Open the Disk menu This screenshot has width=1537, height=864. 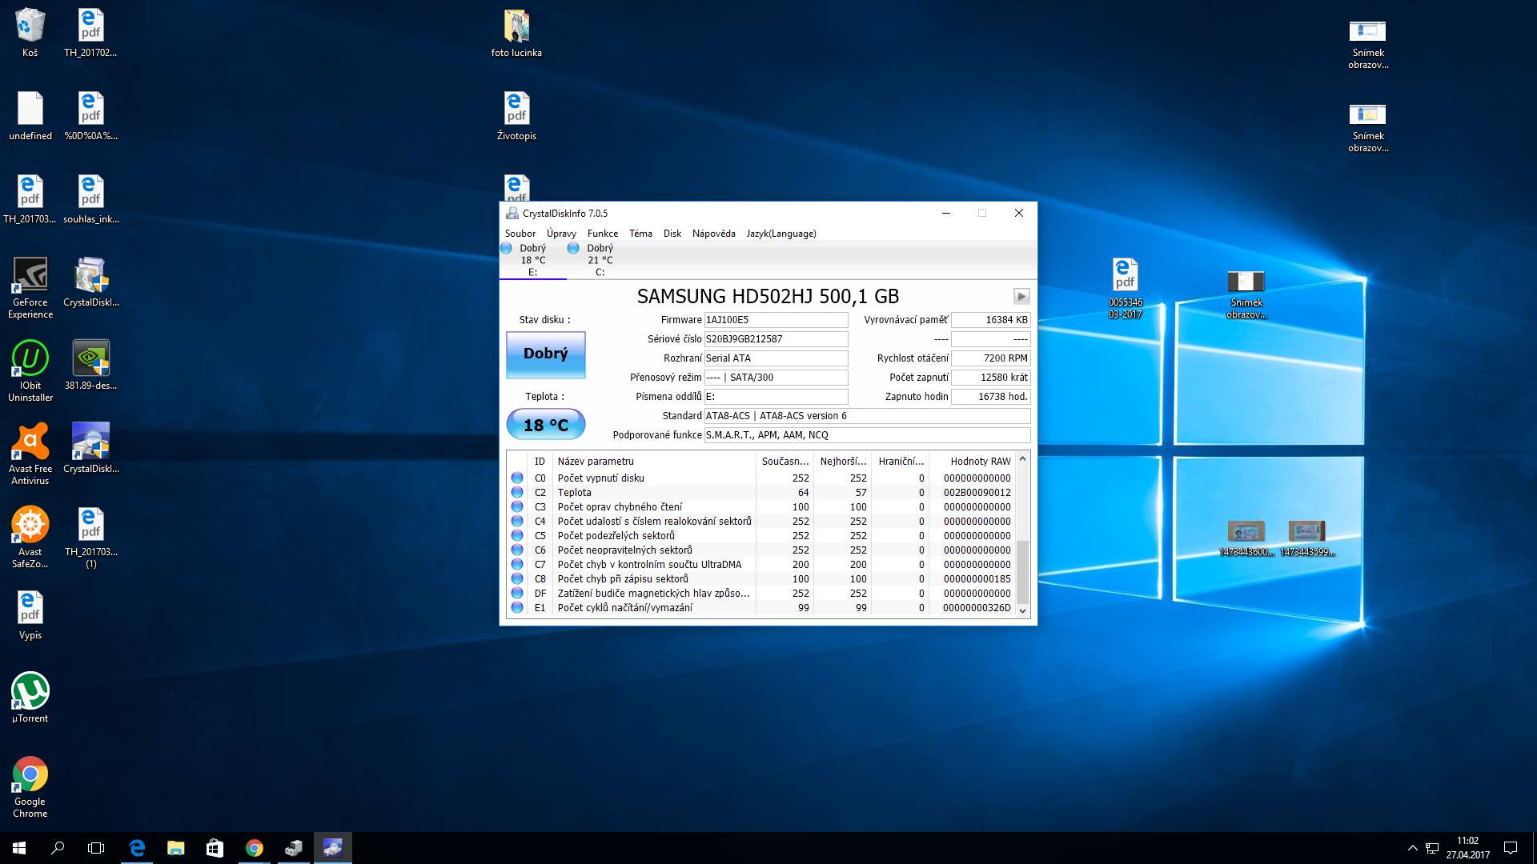click(672, 234)
